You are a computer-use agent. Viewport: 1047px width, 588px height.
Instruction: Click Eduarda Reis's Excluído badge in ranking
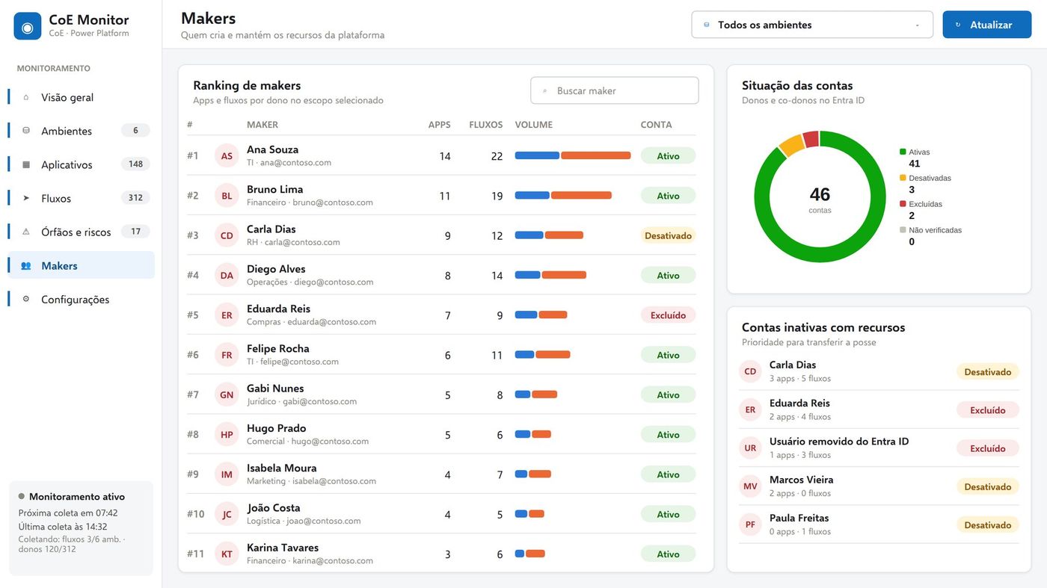pos(668,315)
